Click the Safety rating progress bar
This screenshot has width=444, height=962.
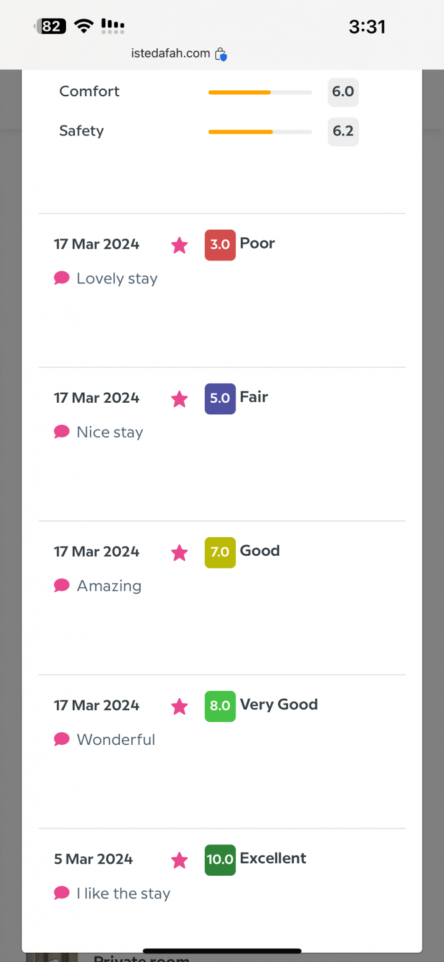pyautogui.click(x=260, y=132)
